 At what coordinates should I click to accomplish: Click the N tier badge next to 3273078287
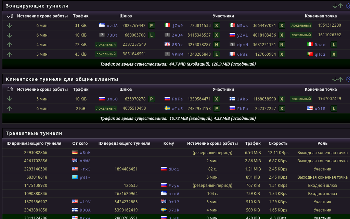click(216, 45)
